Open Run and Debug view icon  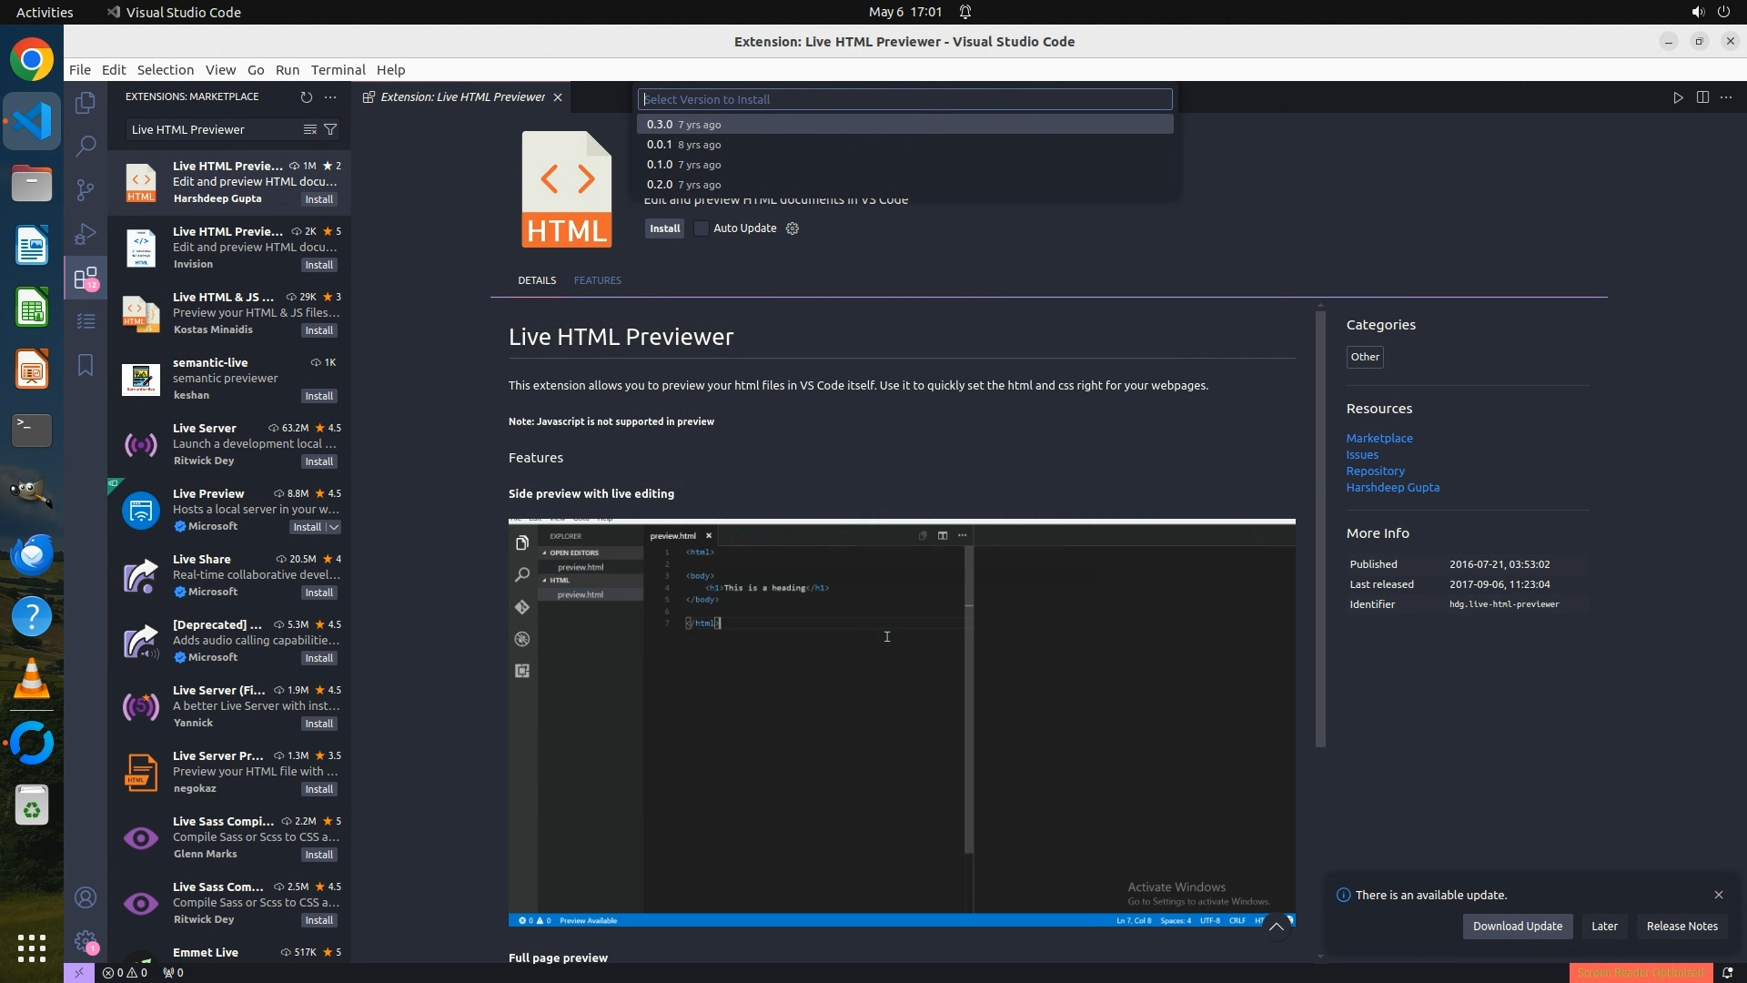tap(86, 234)
